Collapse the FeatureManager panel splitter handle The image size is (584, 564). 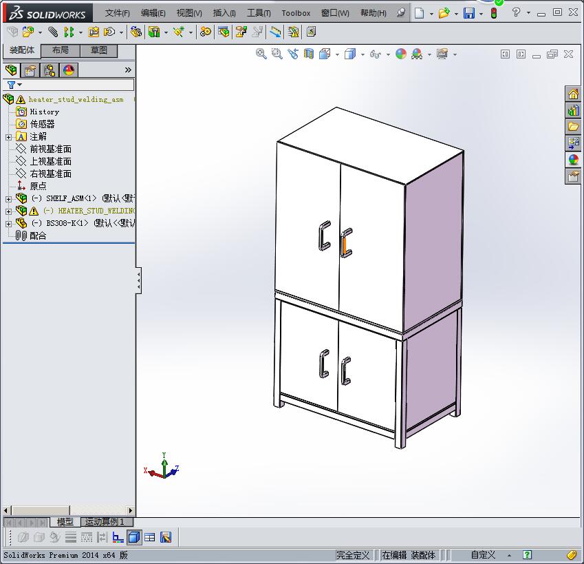coord(138,280)
